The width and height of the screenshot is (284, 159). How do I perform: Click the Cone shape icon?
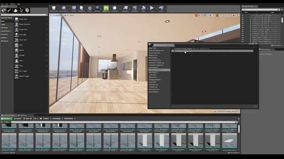pyautogui.click(x=17, y=61)
